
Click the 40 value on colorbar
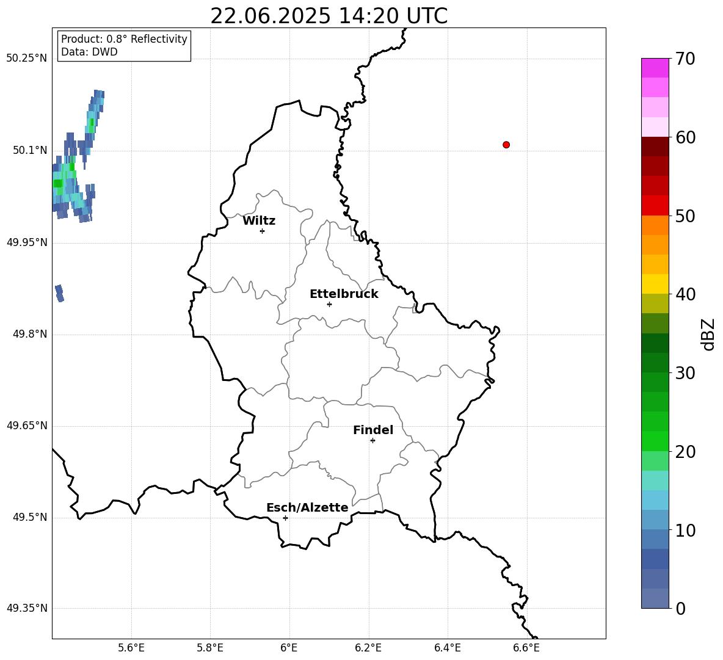[685, 294]
